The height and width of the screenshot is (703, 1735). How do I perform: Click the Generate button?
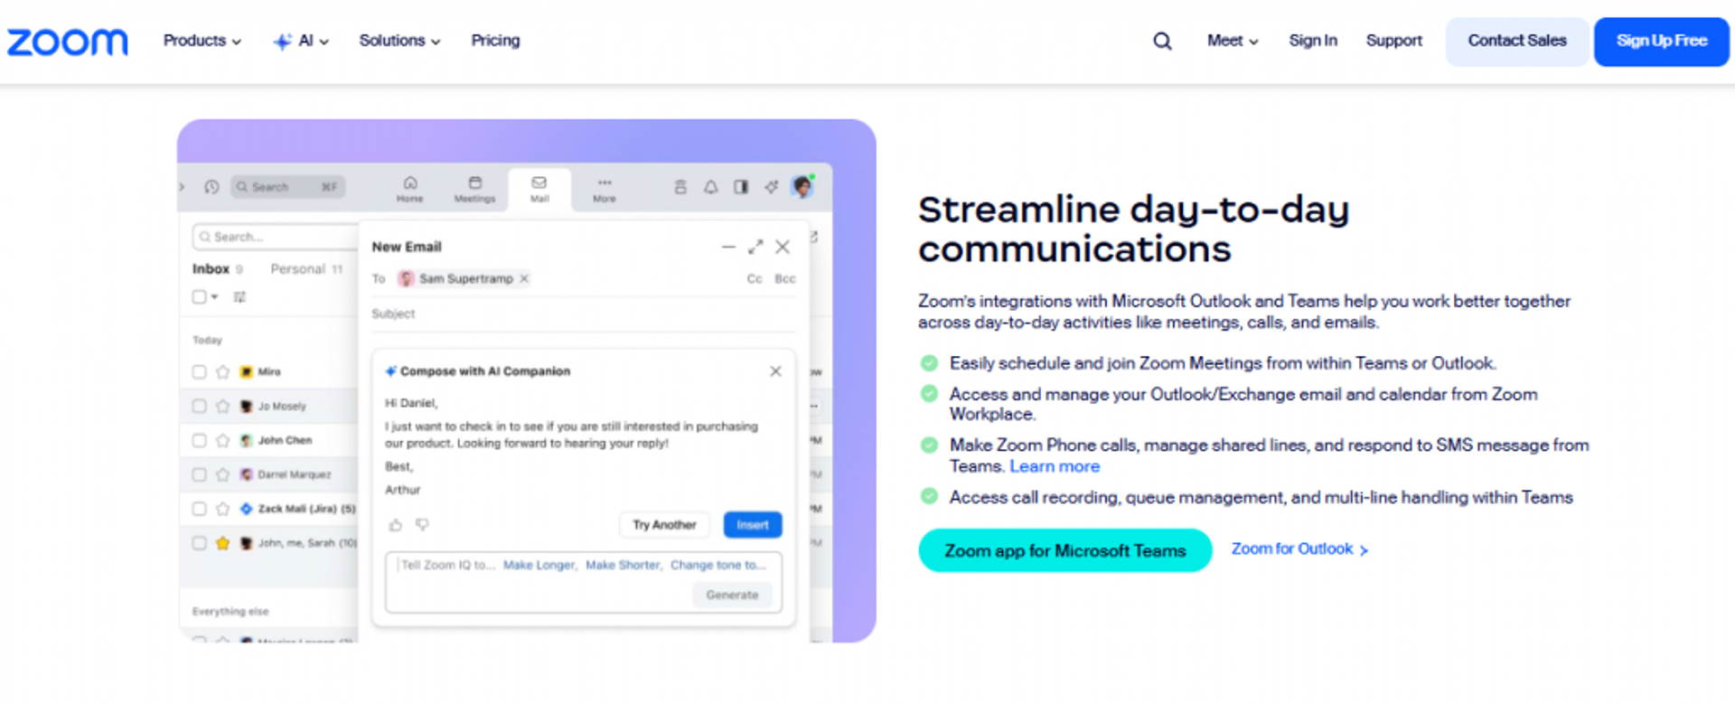pos(732,595)
